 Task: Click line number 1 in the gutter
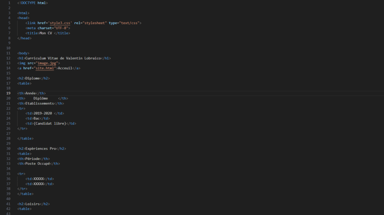(9, 3)
